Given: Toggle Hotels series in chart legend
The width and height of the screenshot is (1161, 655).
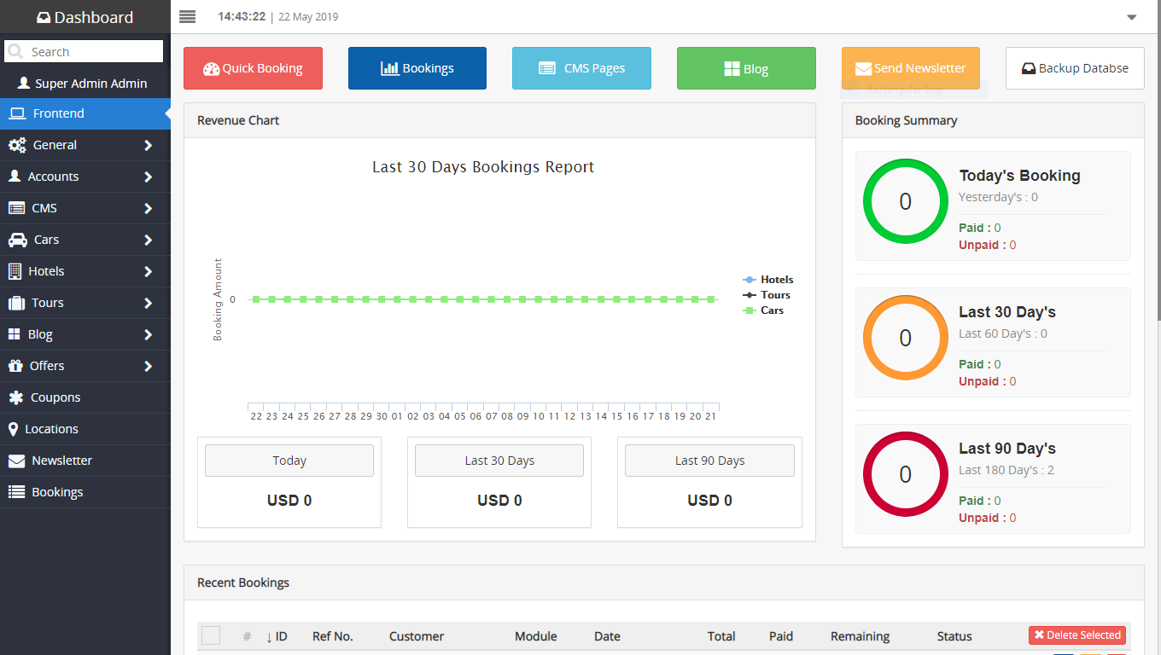Looking at the screenshot, I should [776, 280].
